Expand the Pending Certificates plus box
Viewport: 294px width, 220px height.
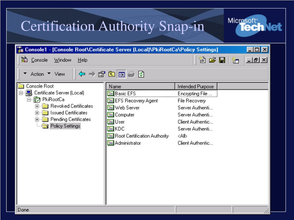point(37,119)
